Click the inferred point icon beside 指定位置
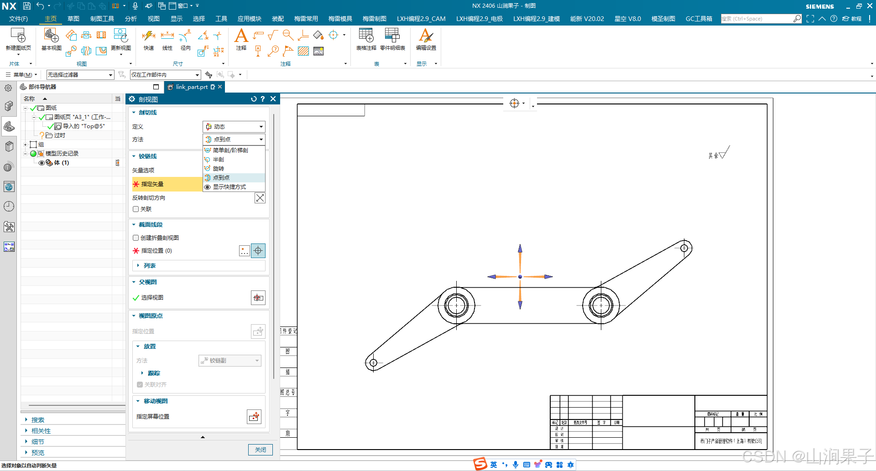Screen dimensions: 876x471 tap(258, 251)
